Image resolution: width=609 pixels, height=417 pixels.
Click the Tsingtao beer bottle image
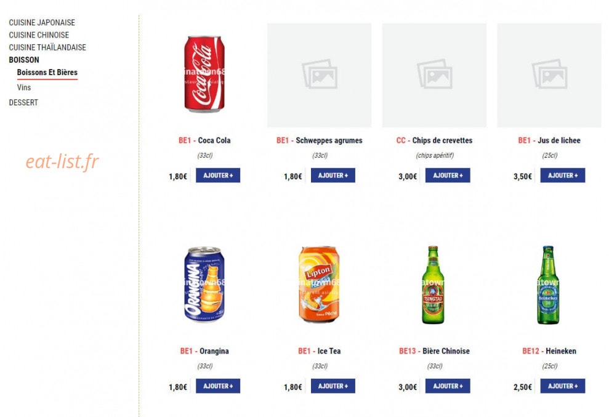[x=433, y=285]
